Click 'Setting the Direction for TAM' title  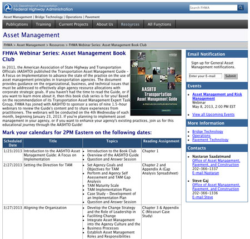point(48,165)
